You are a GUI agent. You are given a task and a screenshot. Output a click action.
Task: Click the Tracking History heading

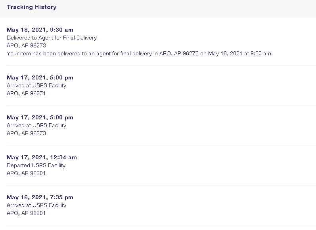[x=32, y=7]
